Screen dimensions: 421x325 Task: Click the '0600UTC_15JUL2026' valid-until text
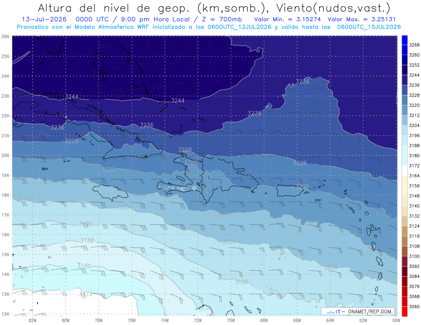369,27
